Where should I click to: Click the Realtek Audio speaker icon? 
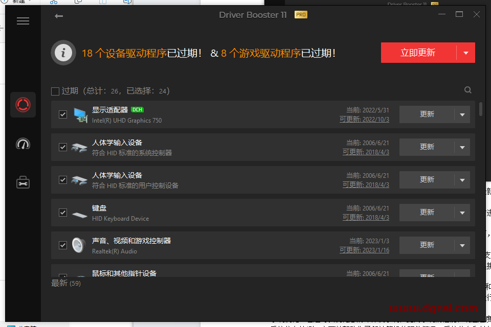click(x=79, y=245)
